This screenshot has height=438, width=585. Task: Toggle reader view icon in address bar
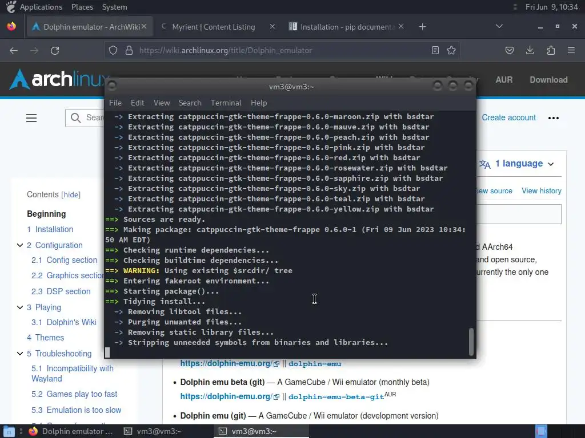click(x=435, y=50)
